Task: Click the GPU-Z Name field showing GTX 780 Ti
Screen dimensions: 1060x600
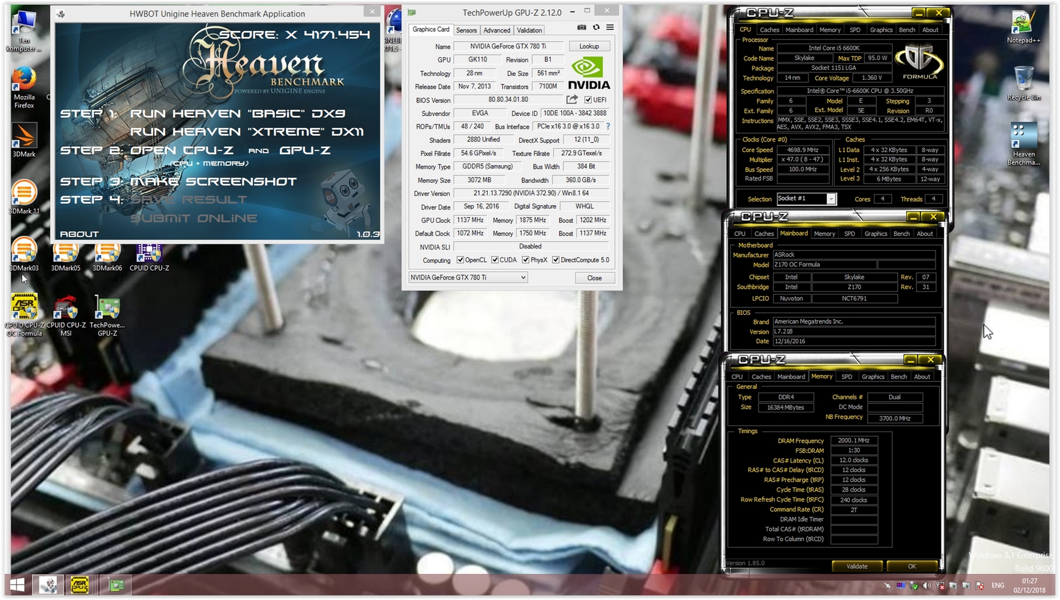Action: tap(508, 47)
